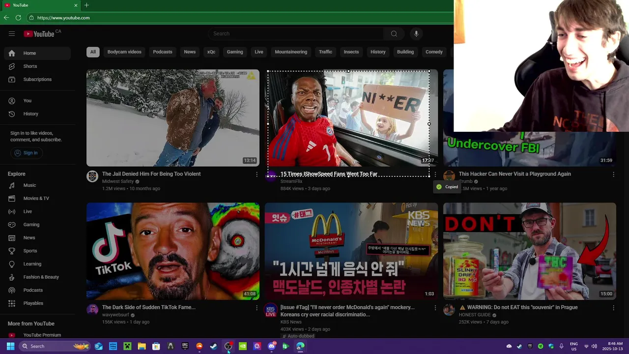Open the KBS McDonald's video thumbnail
629x354 pixels.
click(351, 251)
